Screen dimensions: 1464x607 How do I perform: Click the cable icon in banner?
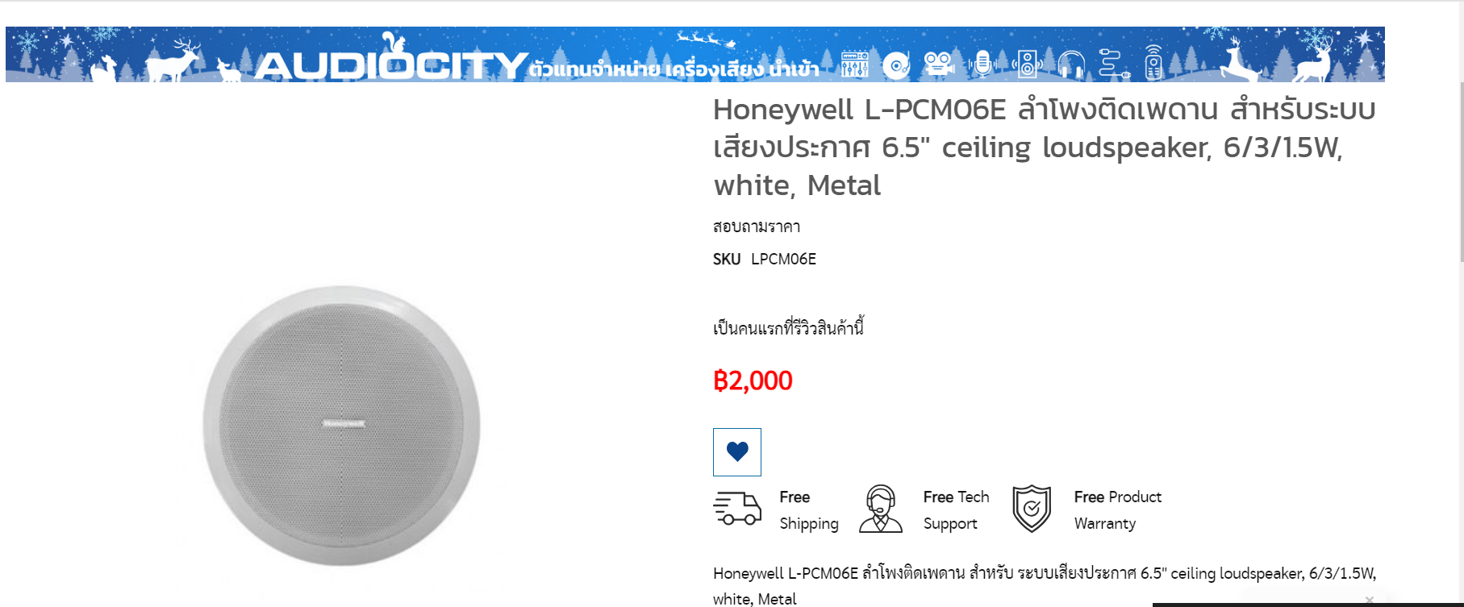tap(1114, 63)
